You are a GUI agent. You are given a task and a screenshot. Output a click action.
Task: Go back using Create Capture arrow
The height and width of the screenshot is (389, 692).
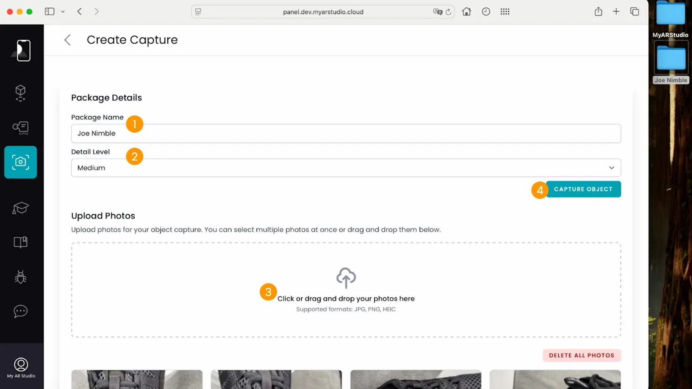click(x=68, y=40)
